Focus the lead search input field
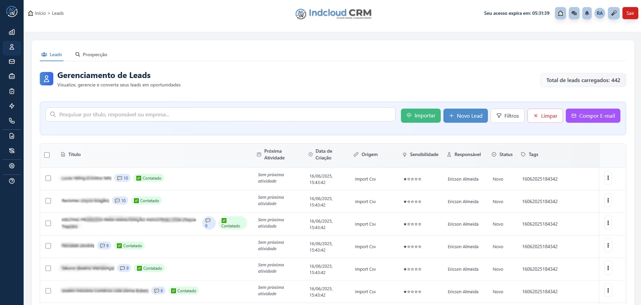 (x=220, y=114)
